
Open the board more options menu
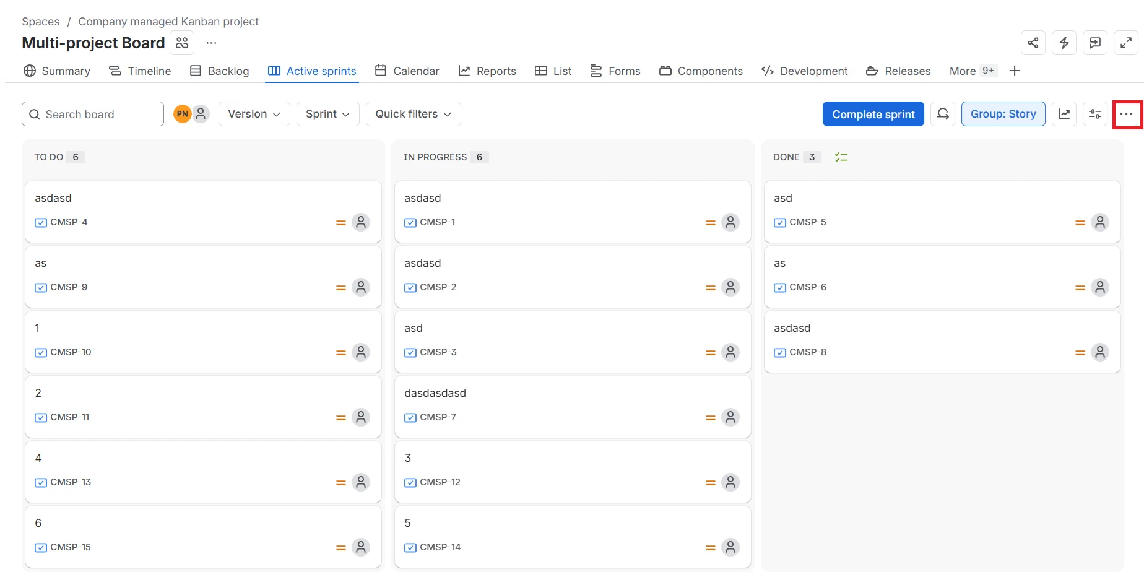tap(1126, 114)
